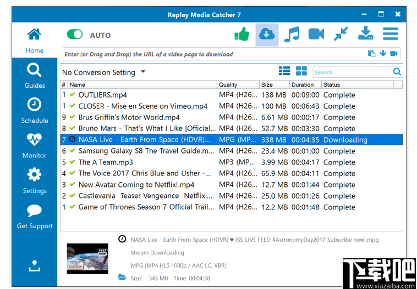Click the compress arrows icon
Screen dimensions: 417x289
pos(341,34)
